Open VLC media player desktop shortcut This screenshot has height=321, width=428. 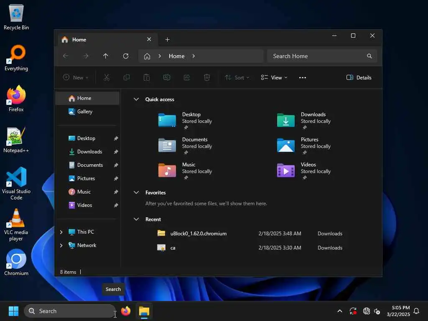[16, 224]
